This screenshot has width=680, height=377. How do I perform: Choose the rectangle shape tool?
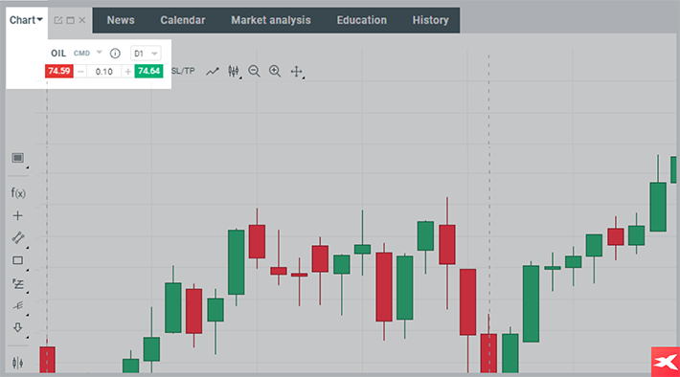[x=18, y=260]
